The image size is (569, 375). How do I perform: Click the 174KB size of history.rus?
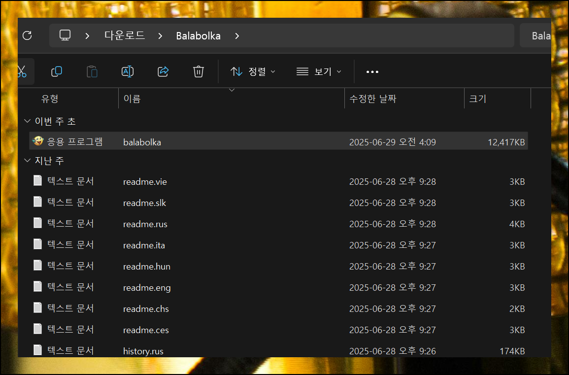[x=512, y=351]
